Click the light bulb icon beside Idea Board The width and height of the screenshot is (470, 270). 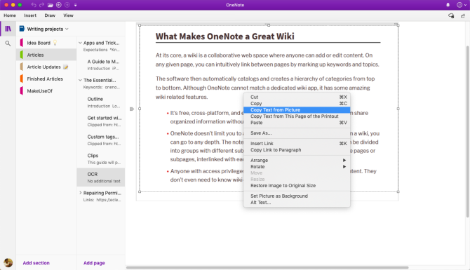point(55,43)
